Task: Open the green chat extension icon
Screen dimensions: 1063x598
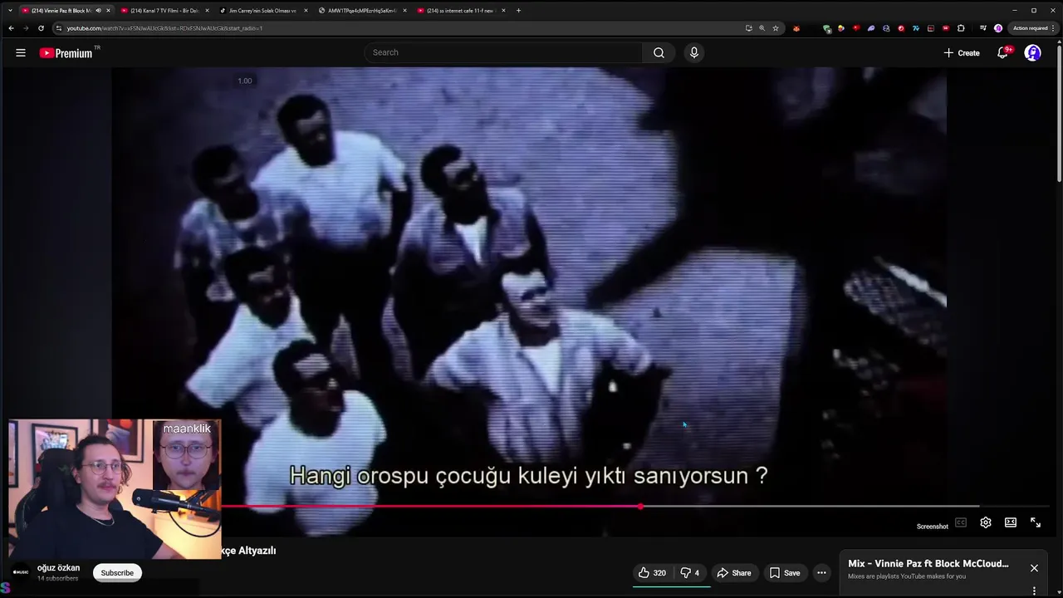Action: [x=827, y=28]
